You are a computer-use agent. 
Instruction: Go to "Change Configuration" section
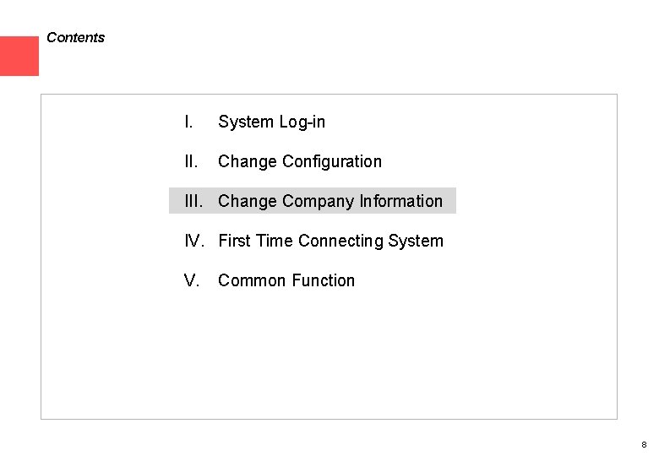[299, 161]
